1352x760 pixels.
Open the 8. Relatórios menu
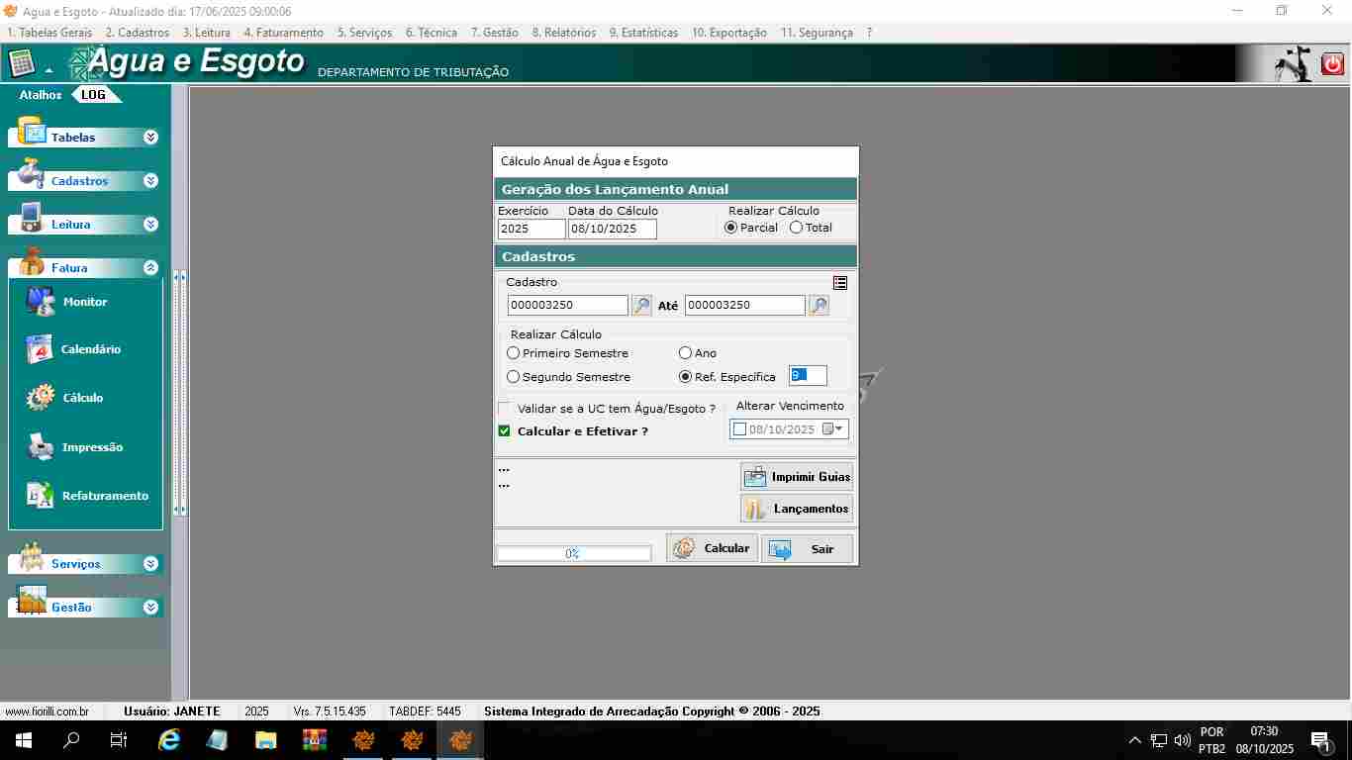(x=563, y=33)
